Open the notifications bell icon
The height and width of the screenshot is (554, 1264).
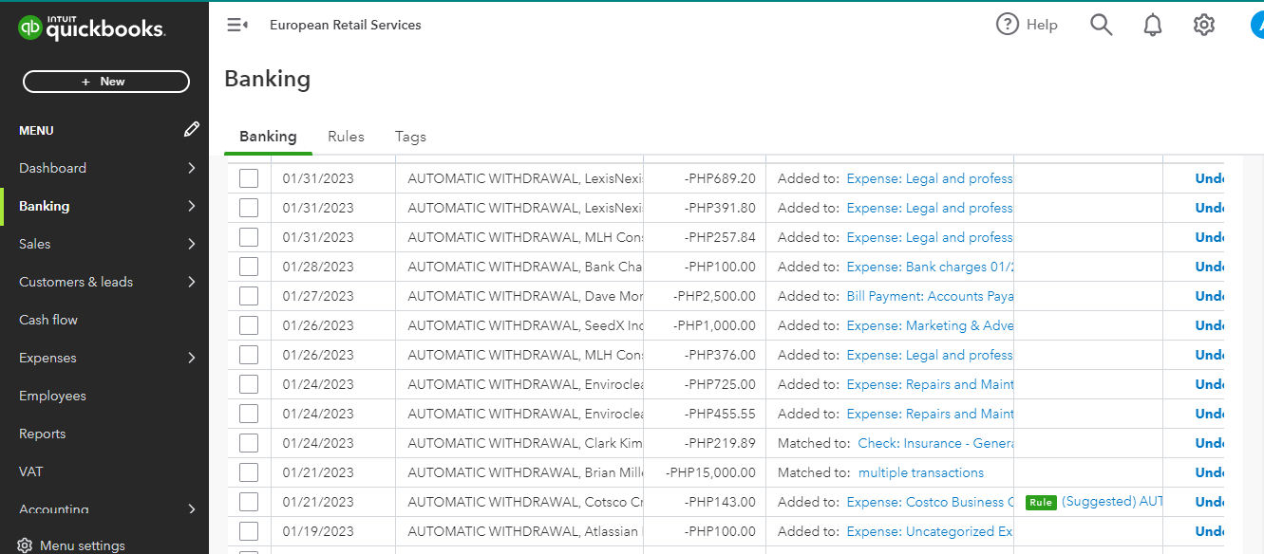(1153, 25)
